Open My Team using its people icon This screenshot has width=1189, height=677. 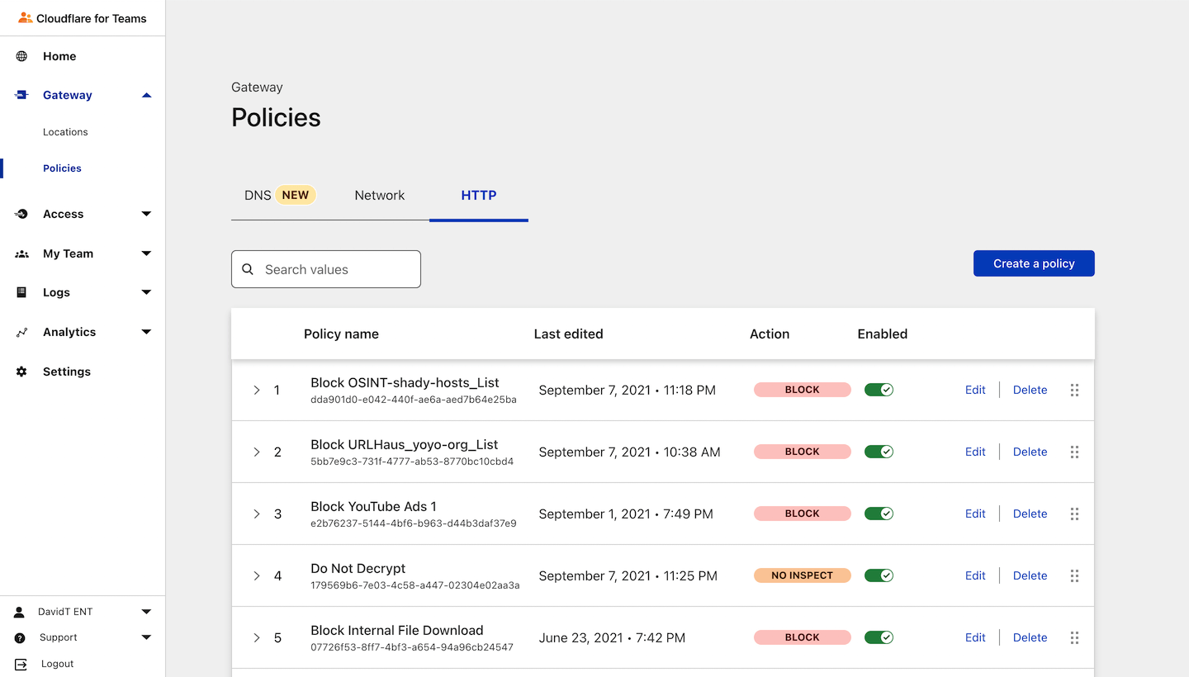click(20, 253)
